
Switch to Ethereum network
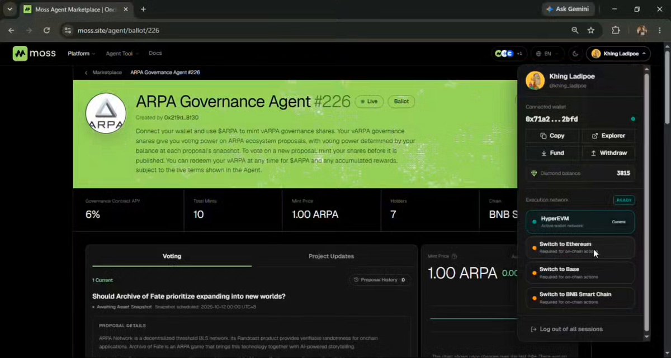pyautogui.click(x=580, y=247)
